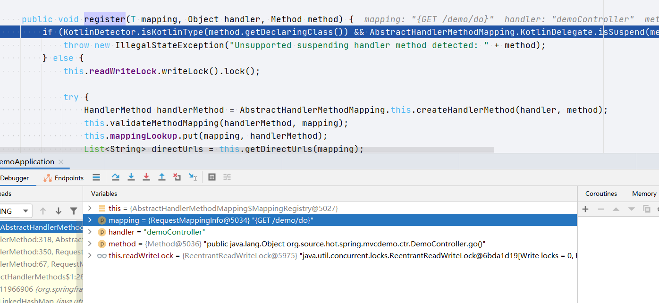Select next frame with down arrow

pyautogui.click(x=59, y=211)
